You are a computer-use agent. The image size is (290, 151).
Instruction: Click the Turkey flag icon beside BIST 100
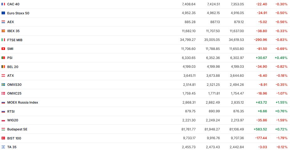click(x=3, y=138)
